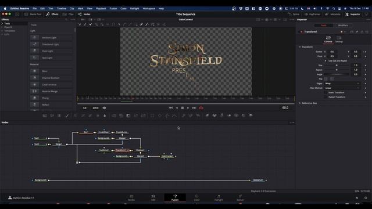Click the Ellipse mask tool in Fusion toolbar
The width and height of the screenshot is (372, 209).
coord(160,116)
